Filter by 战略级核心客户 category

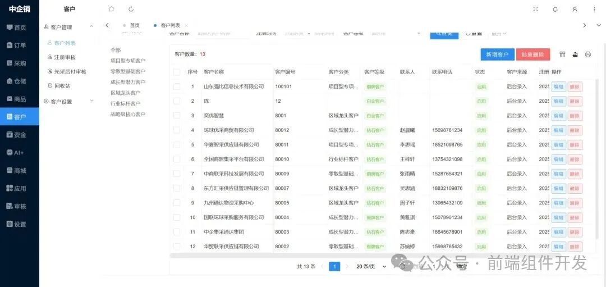(128, 115)
